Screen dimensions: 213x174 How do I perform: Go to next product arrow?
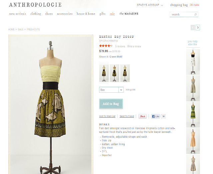pyautogui.click(x=198, y=28)
